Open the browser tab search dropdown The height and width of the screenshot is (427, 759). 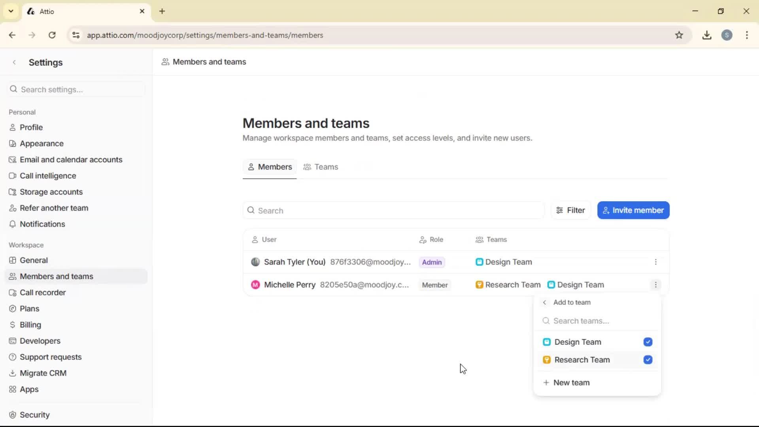pos(11,11)
